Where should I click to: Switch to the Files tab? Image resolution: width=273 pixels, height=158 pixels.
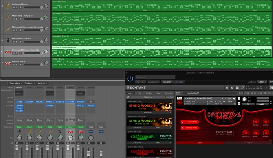tap(140, 93)
